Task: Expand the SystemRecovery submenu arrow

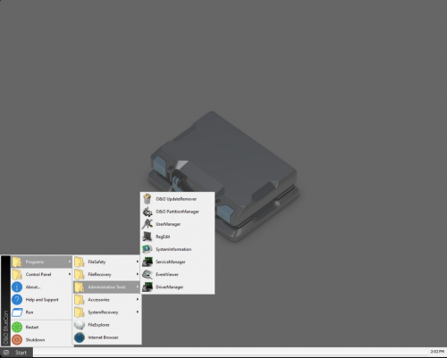Action: pyautogui.click(x=138, y=312)
